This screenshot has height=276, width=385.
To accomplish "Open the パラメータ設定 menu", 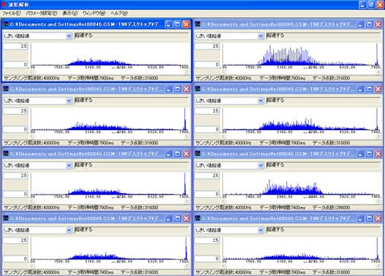I will pos(41,13).
